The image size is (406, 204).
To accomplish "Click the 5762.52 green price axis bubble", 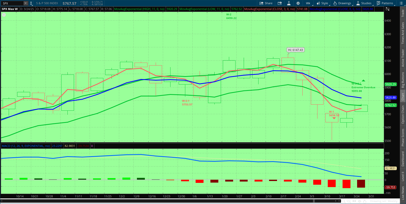I will coord(390,105).
